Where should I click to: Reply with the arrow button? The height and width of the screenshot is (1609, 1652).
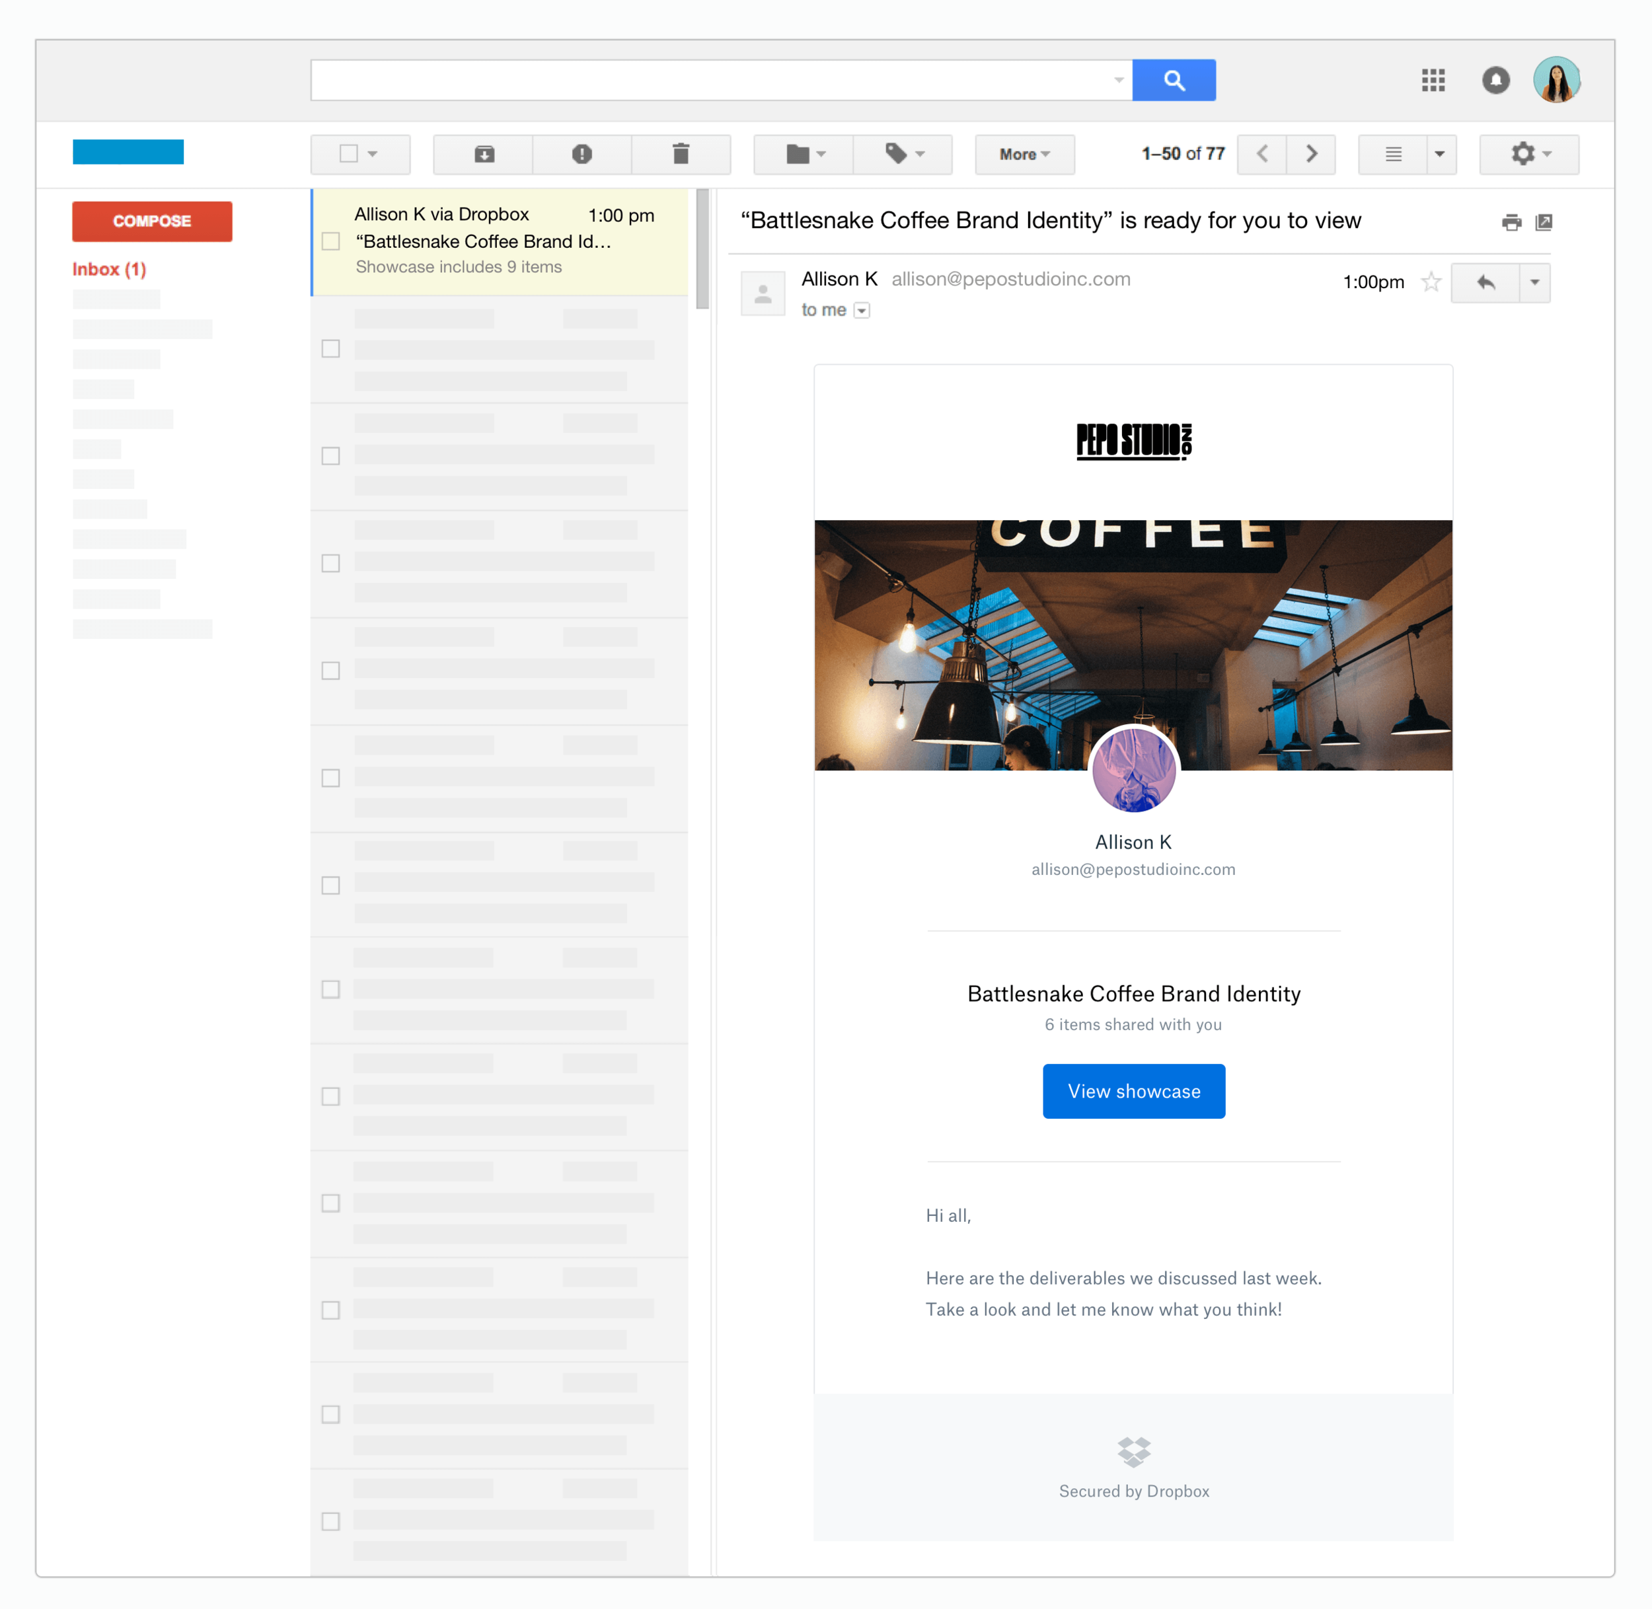1485,282
